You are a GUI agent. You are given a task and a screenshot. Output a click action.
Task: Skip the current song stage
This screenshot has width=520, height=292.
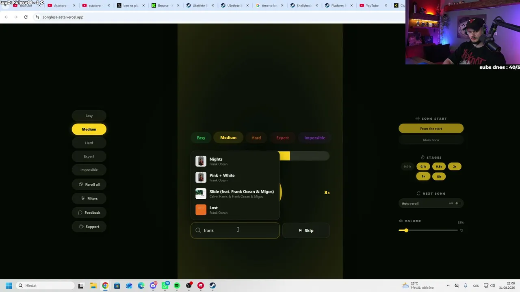click(x=306, y=230)
